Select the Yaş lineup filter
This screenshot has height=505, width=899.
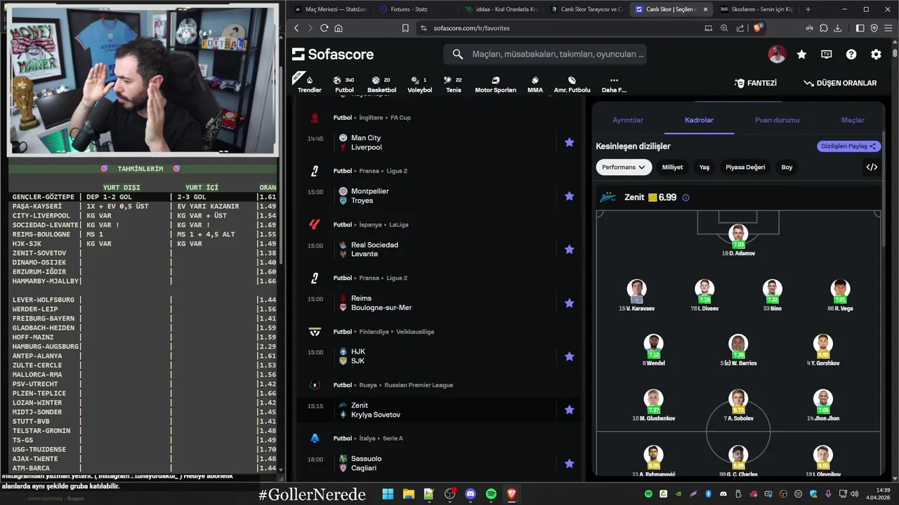704,167
